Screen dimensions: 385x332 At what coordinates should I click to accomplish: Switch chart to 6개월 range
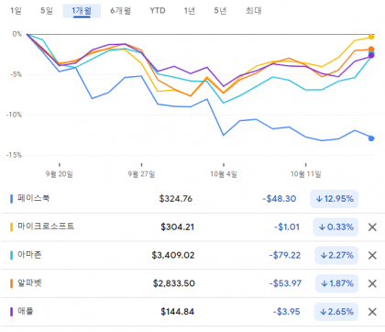coord(121,11)
